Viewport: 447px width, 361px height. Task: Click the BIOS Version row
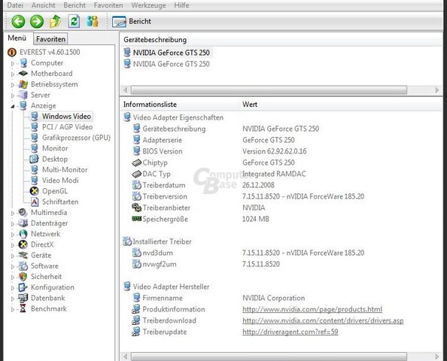pyautogui.click(x=220, y=151)
